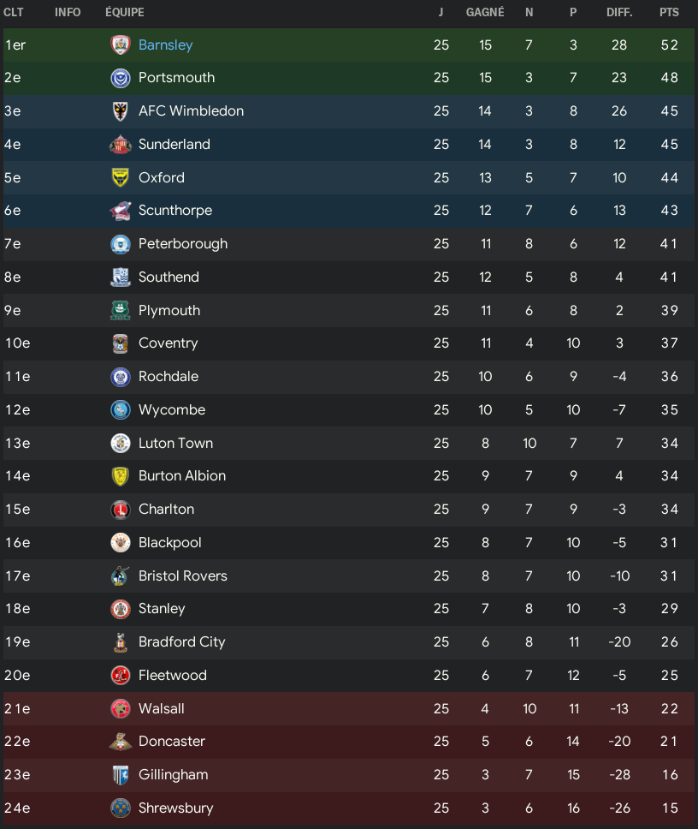The image size is (698, 829).
Task: Select the AFC Wimbledon crest icon
Action: (121, 111)
